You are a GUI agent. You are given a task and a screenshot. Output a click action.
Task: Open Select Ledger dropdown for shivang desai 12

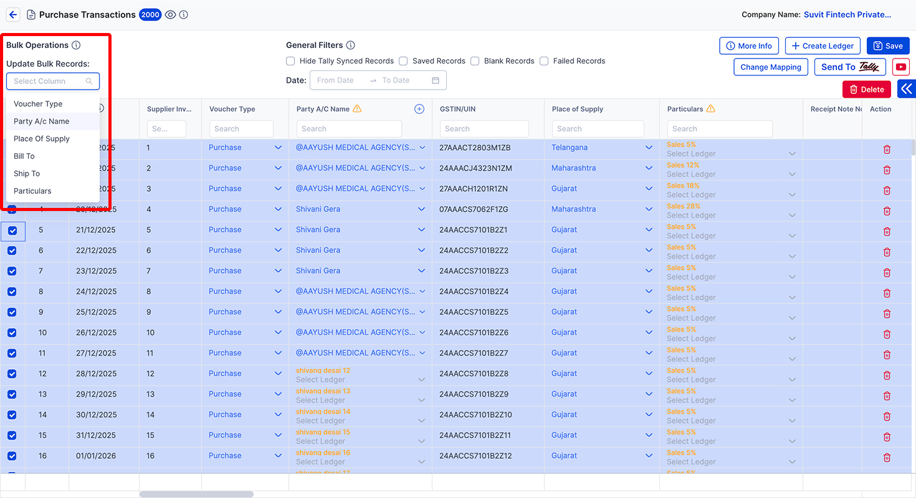click(422, 380)
